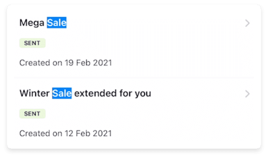Select the Mega Sale campaign title
268x158 pixels.
43,23
